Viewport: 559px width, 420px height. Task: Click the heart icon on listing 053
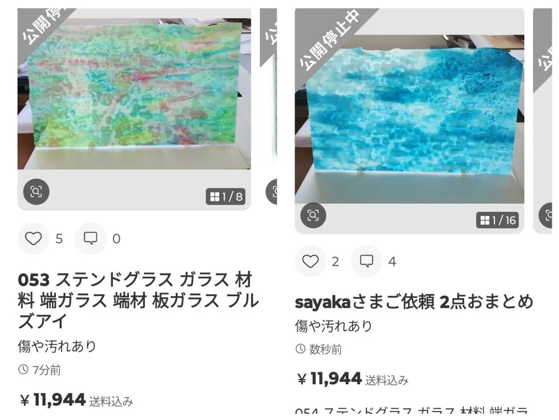(x=33, y=238)
